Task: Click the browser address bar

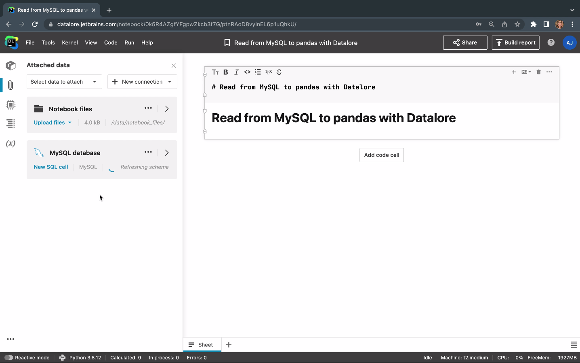Action: [258, 24]
